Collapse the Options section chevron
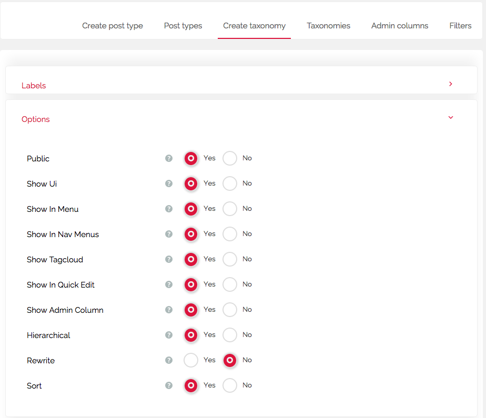Viewport: 486px width, 418px height. (451, 117)
